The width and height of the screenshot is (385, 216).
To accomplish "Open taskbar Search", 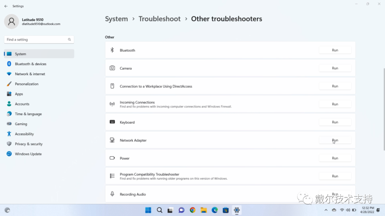I will pos(159,210).
